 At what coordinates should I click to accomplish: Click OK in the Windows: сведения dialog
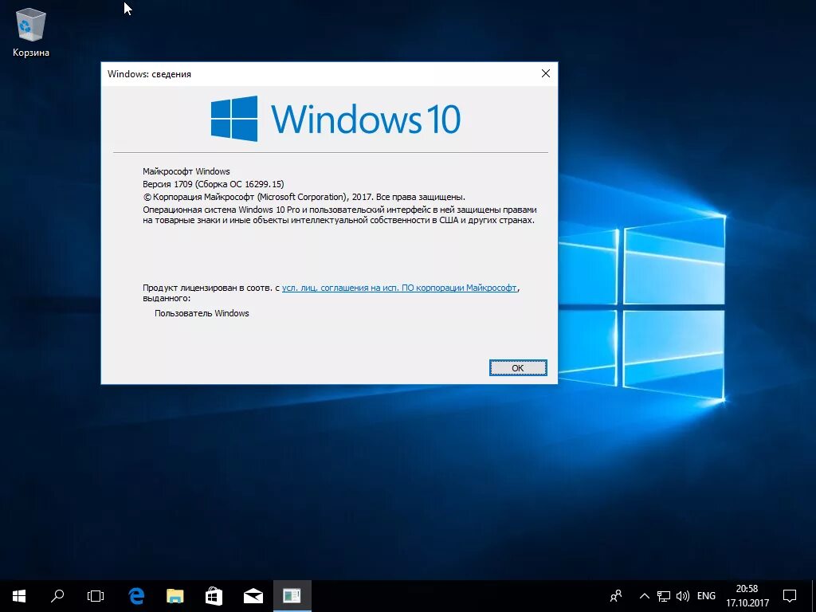point(518,368)
